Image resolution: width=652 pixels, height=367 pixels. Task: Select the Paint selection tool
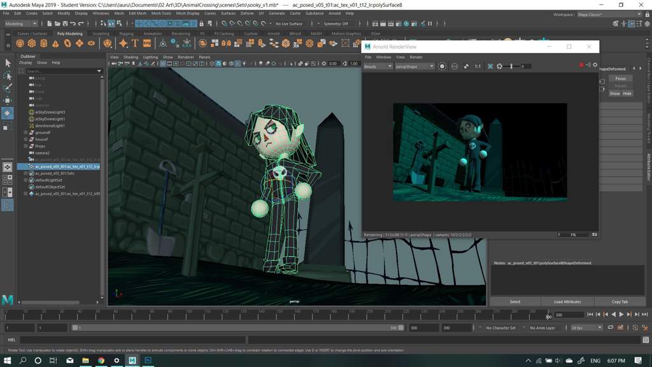tap(8, 88)
